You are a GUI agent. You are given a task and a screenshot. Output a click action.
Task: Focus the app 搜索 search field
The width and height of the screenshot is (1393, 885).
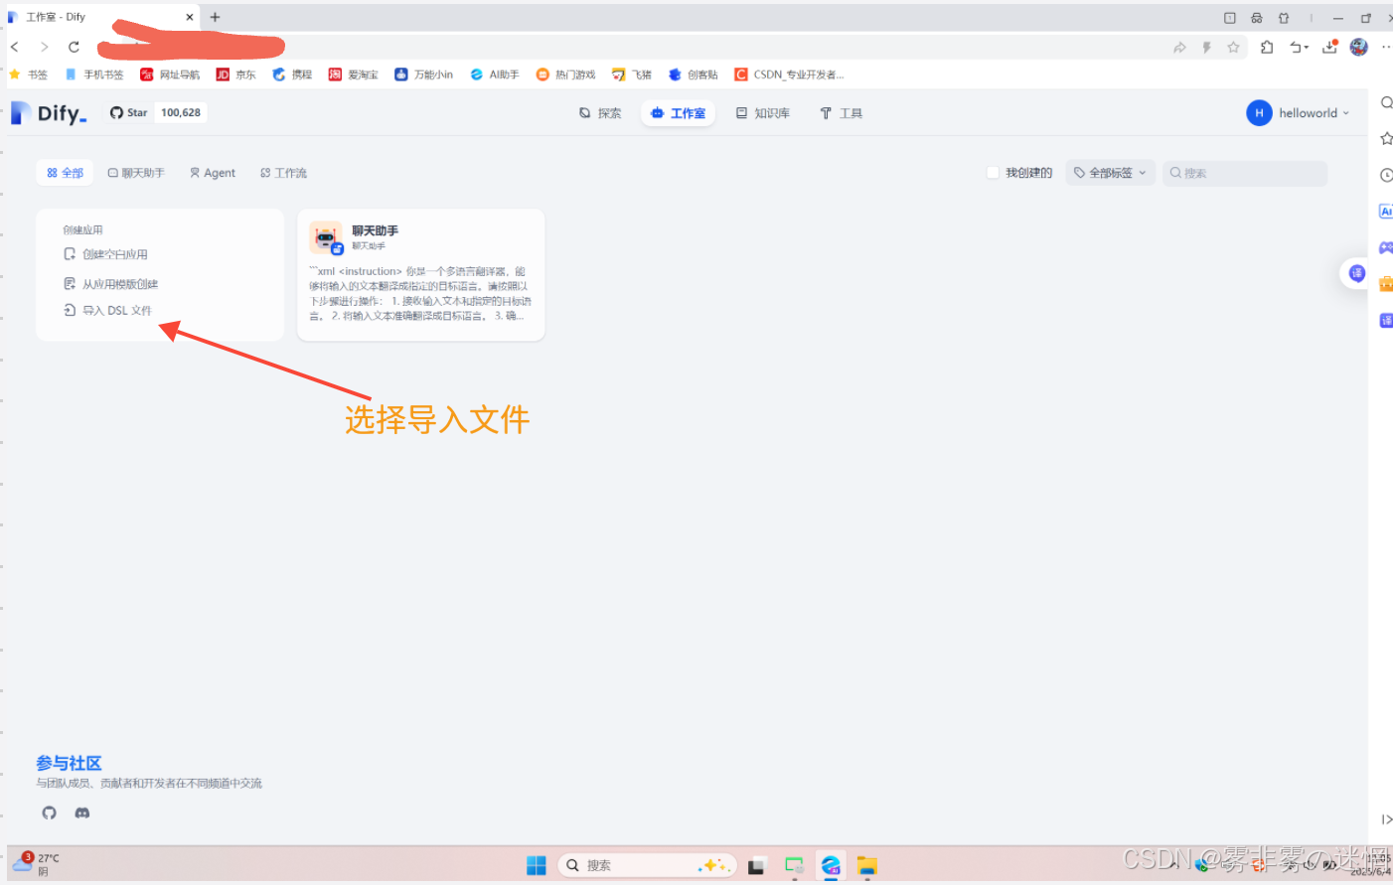pyautogui.click(x=1245, y=173)
